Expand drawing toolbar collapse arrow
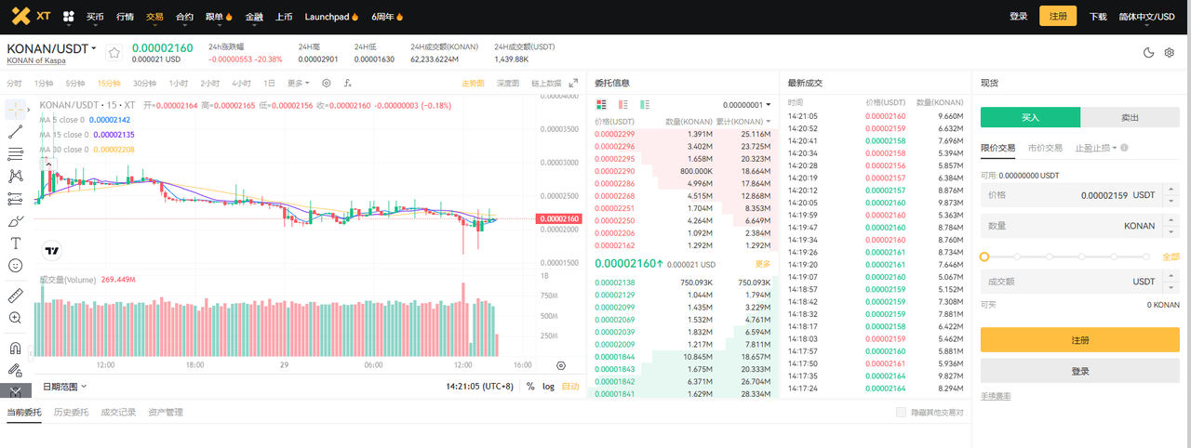 point(32,353)
